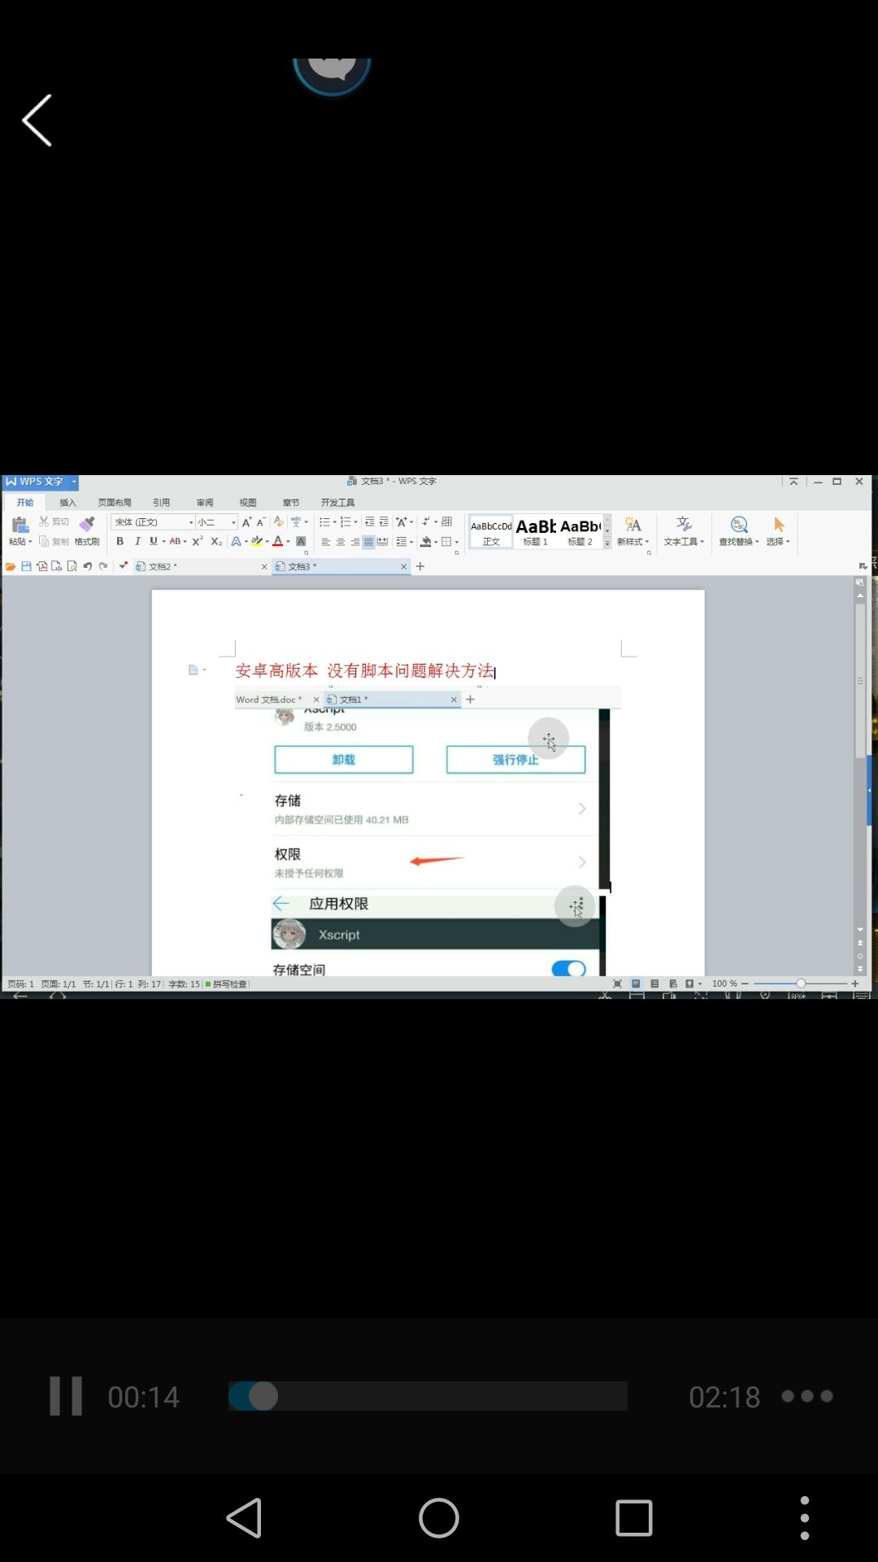Toggle the Italic formatting icon
This screenshot has width=878, height=1562.
[137, 541]
